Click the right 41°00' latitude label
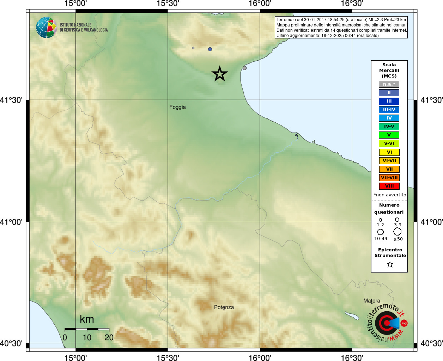This screenshot has height=361, width=443. point(432,222)
